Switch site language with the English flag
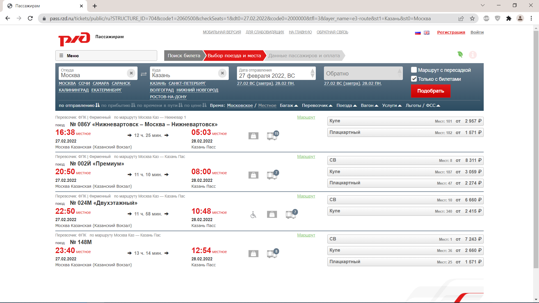Image resolution: width=539 pixels, height=303 pixels. click(x=426, y=33)
